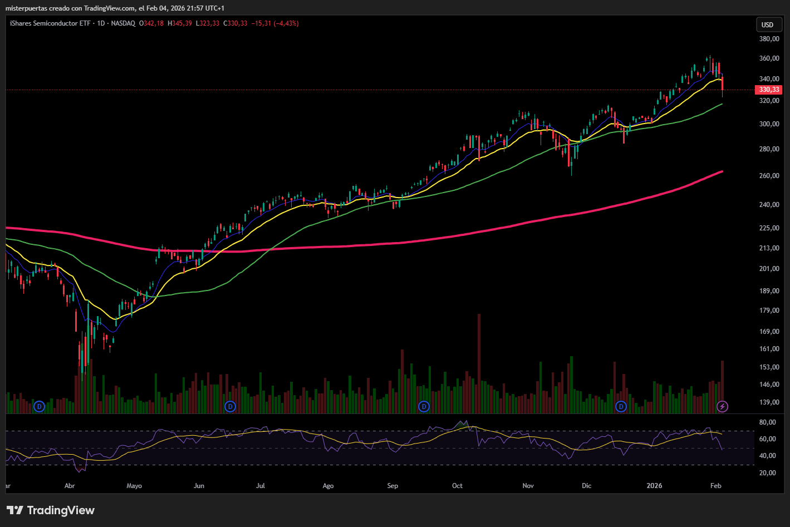This screenshot has height=527, width=790.
Task: Click the TradingView logo
Action: click(x=51, y=510)
